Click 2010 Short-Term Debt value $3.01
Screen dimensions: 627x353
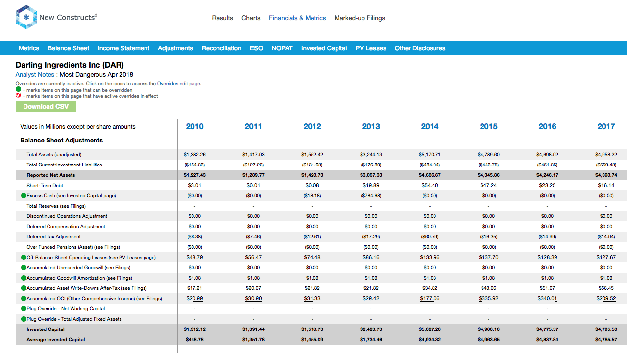[194, 186]
